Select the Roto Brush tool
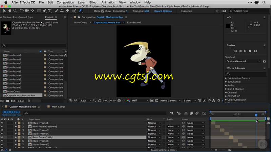The image size is (271, 152). coord(74,11)
